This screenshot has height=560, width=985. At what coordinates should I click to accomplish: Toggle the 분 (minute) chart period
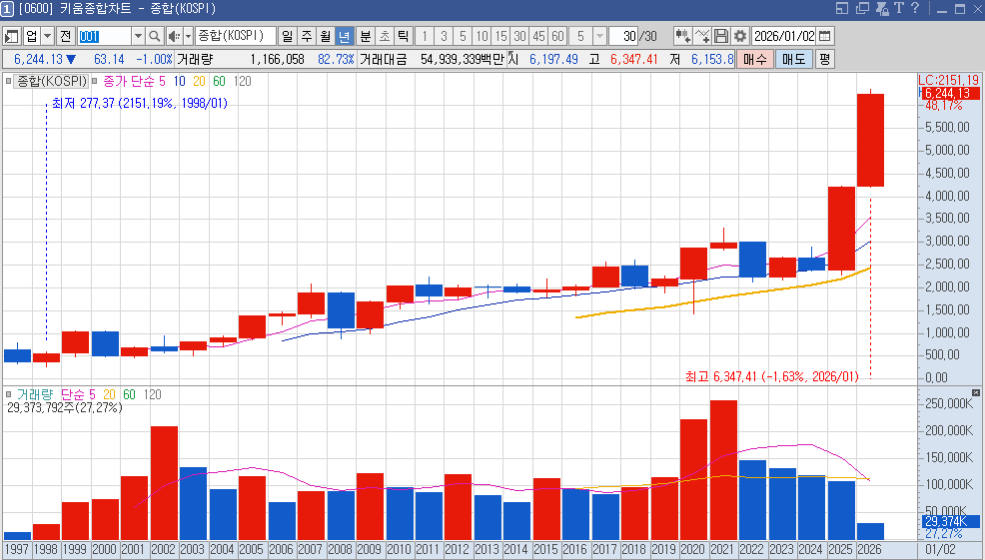click(365, 36)
